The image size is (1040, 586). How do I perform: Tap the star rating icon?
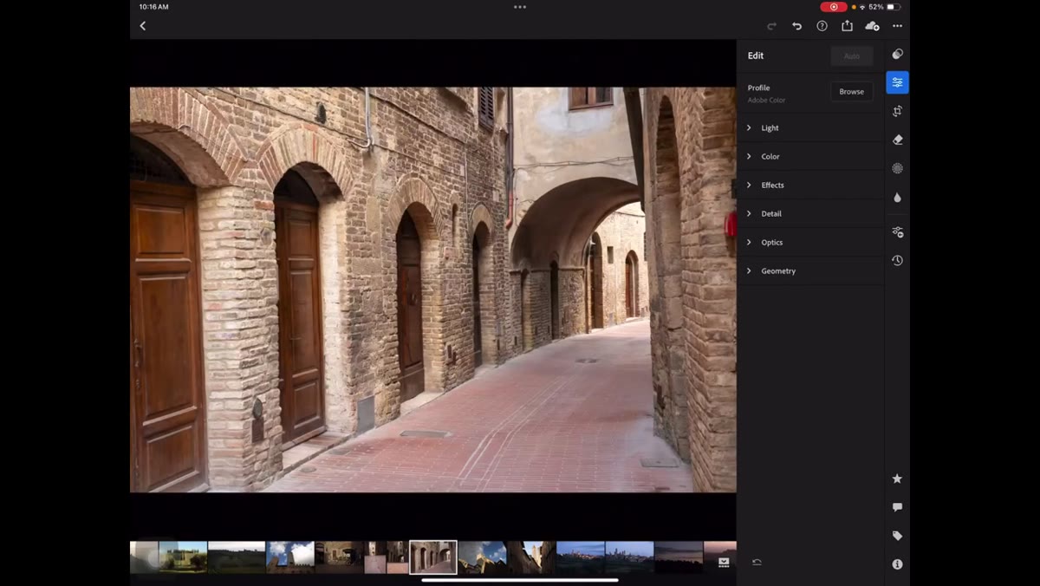[897, 479]
